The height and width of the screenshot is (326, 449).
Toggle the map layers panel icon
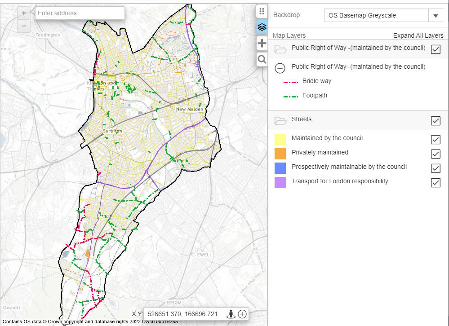tap(262, 27)
